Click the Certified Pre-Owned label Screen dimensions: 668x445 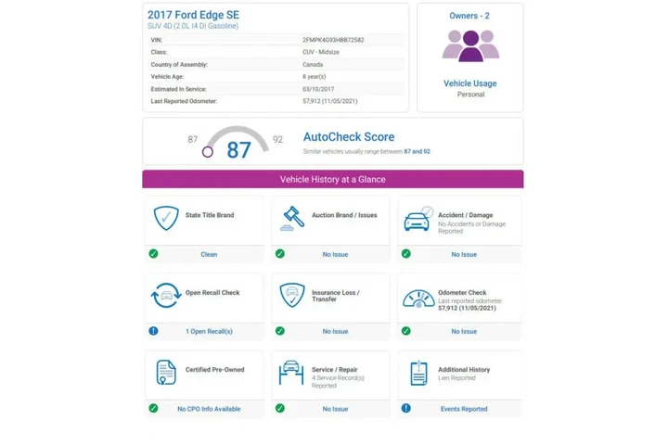214,370
